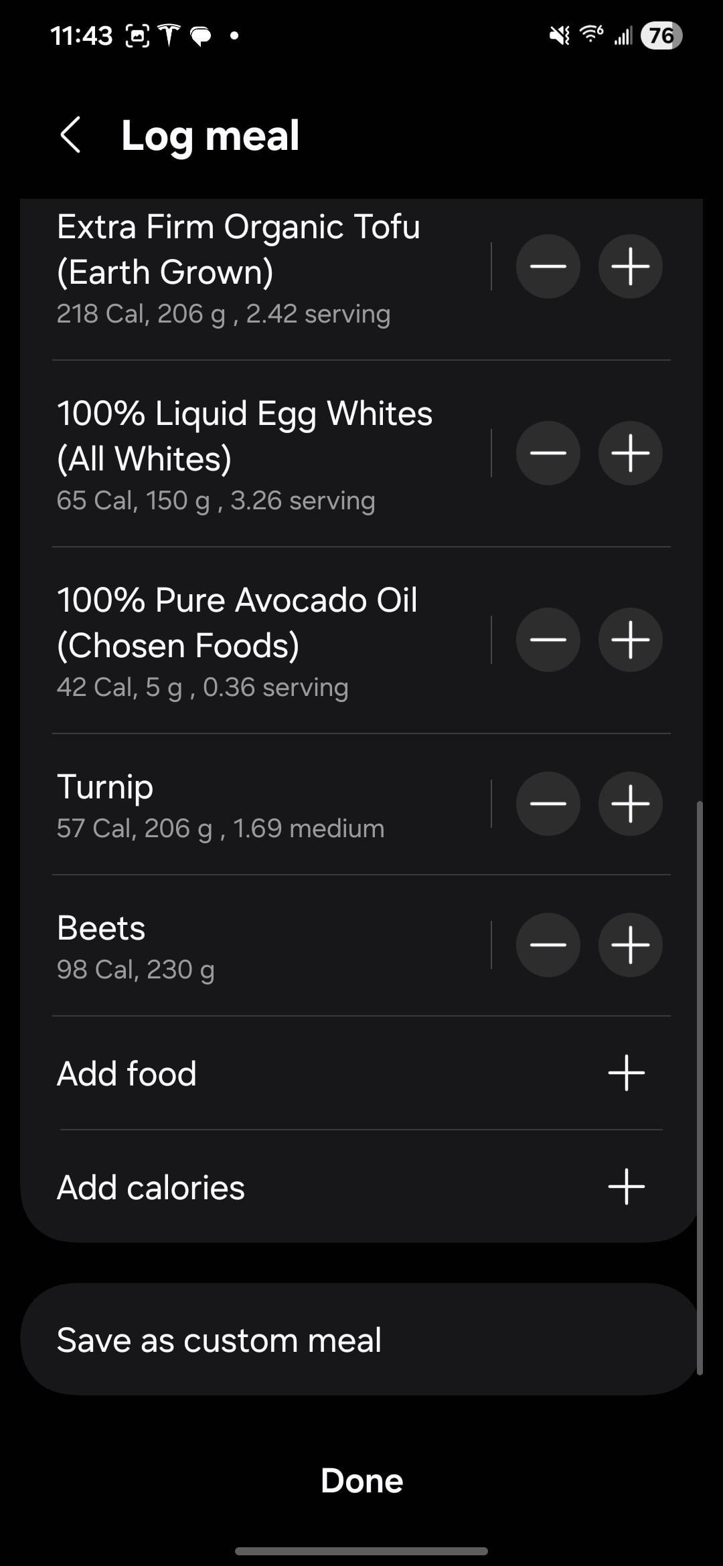
Task: Tap the battery indicator in status bar
Action: point(661,35)
